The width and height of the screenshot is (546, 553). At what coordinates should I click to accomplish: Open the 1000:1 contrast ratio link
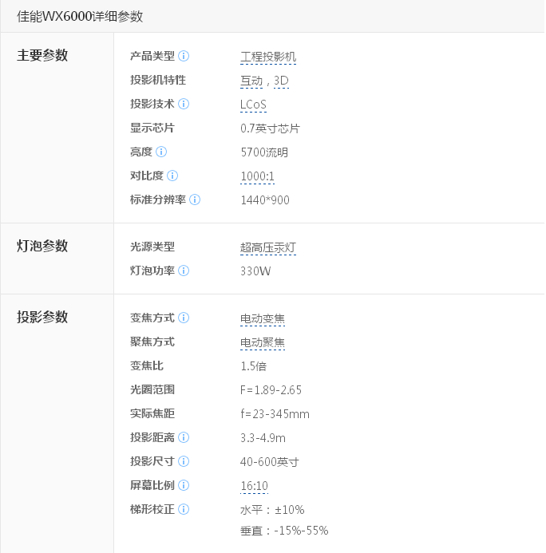pos(257,176)
